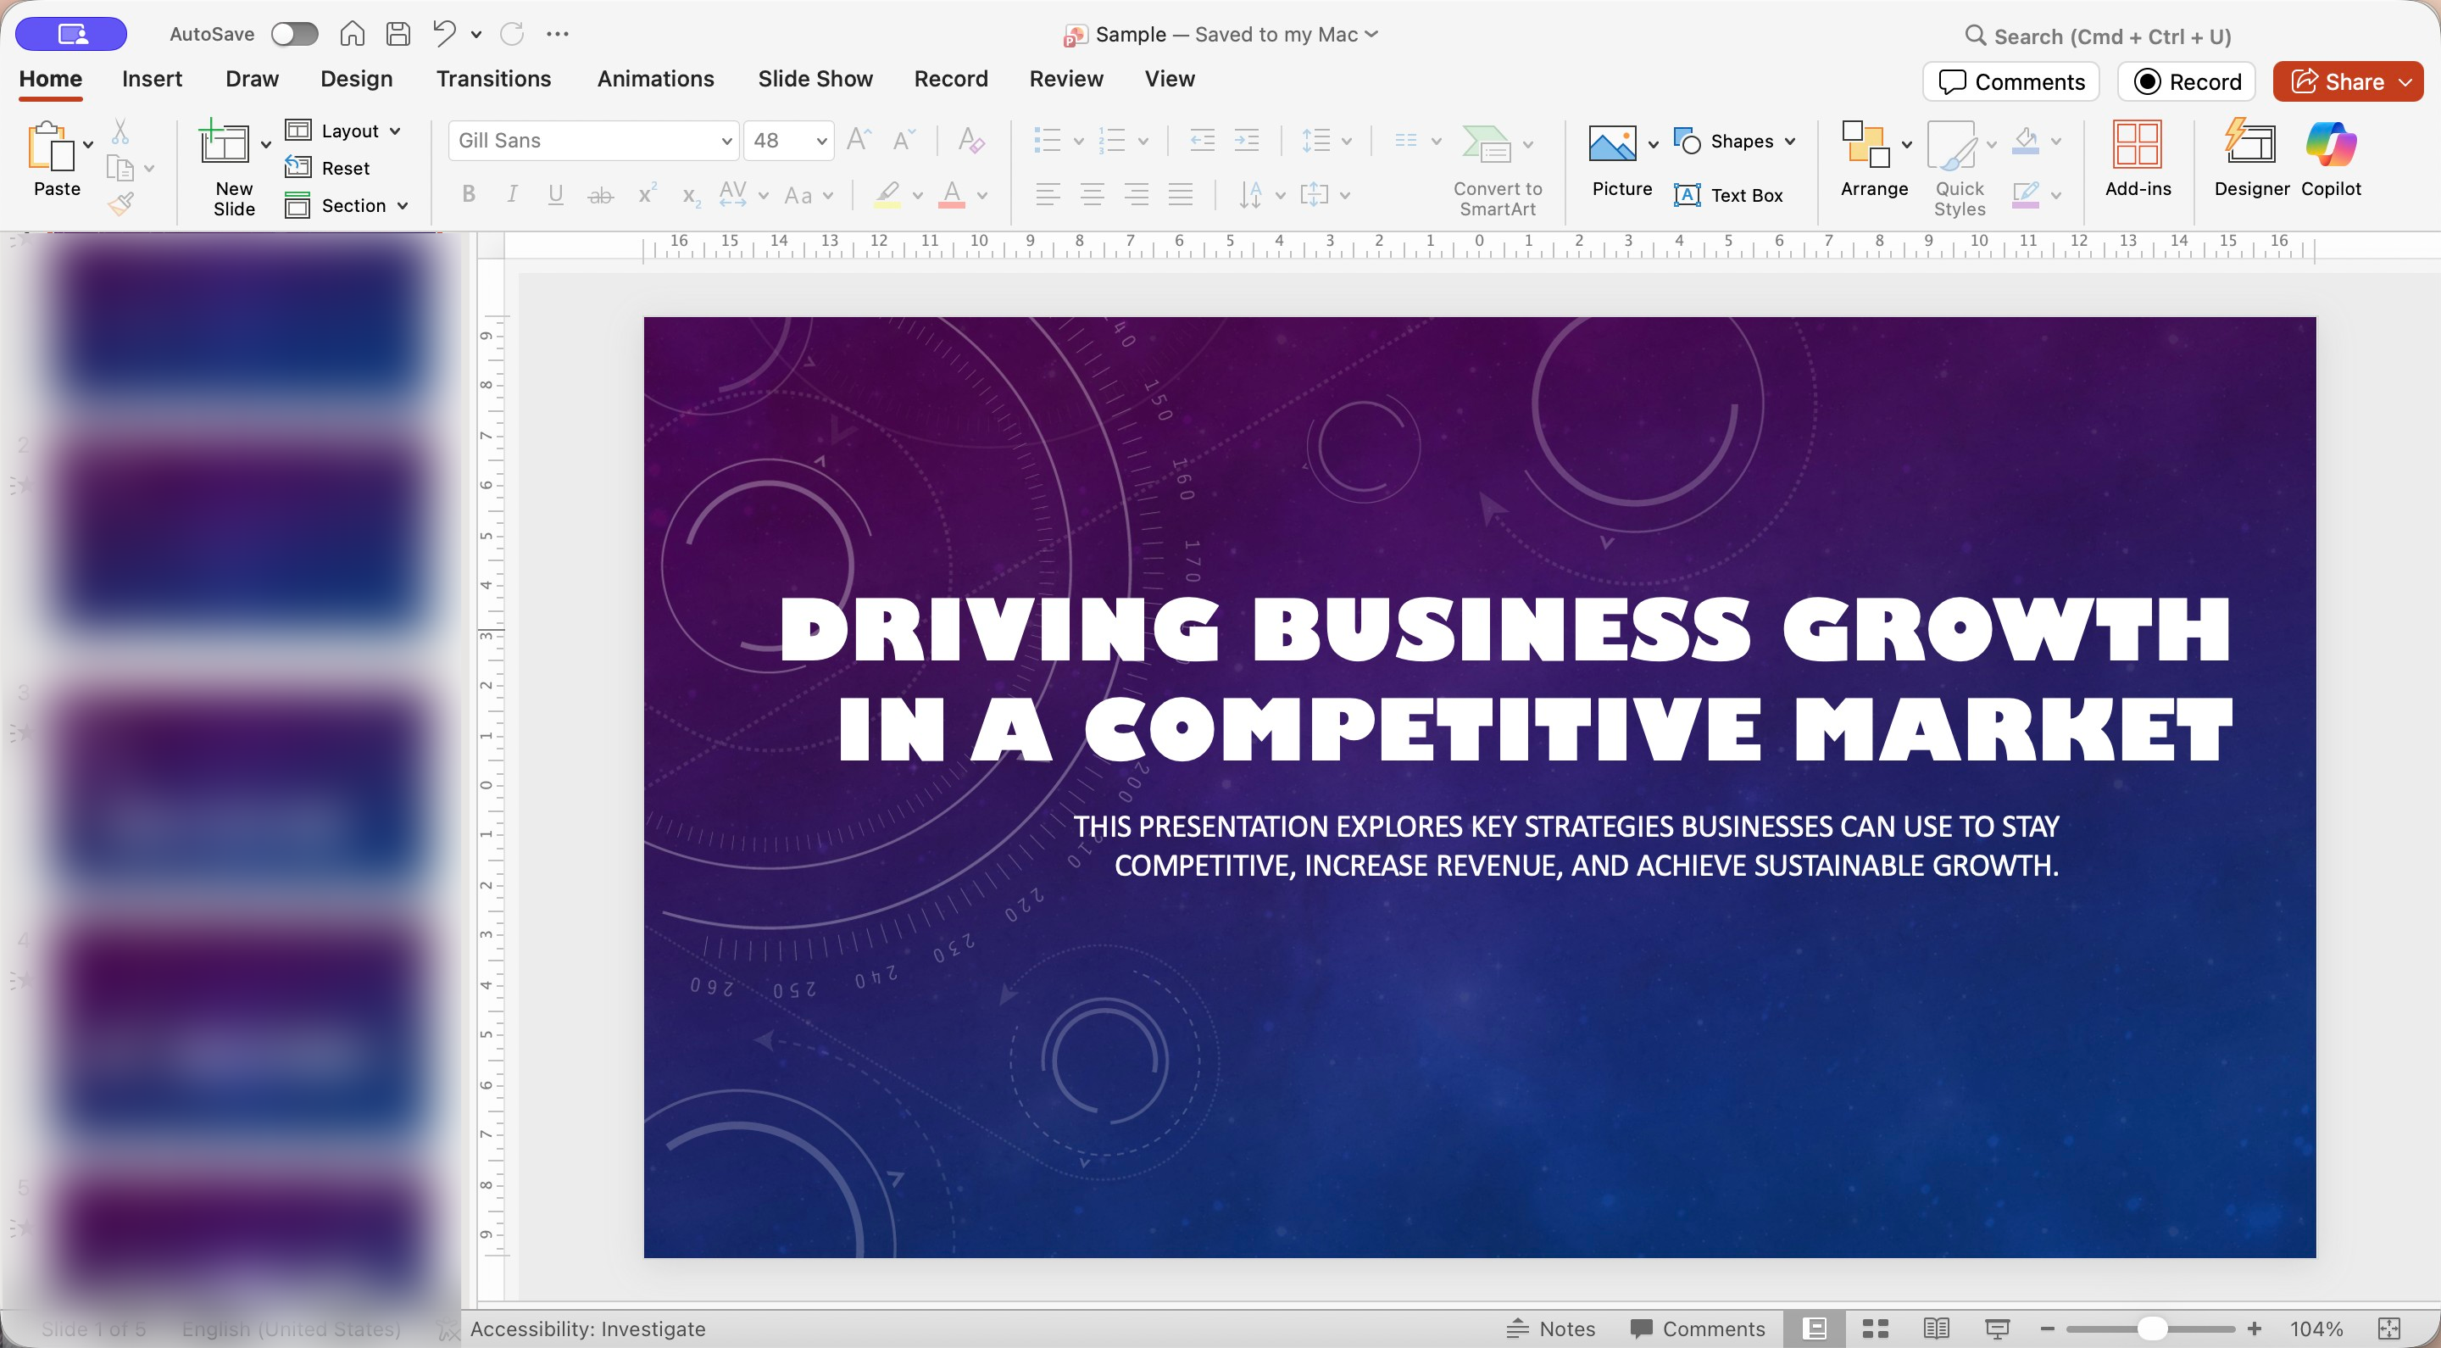
Task: Switch to Slide Sorter view icon
Action: point(1876,1329)
